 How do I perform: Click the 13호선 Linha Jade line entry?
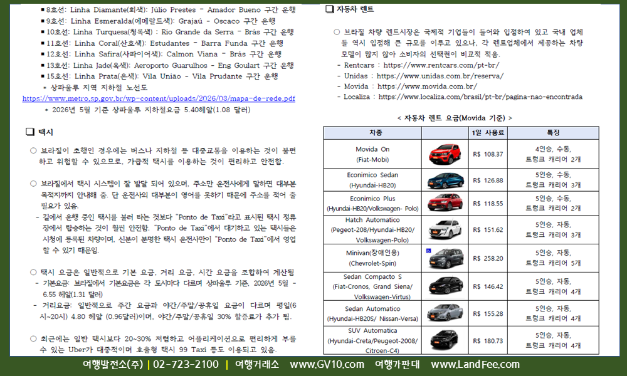(167, 65)
